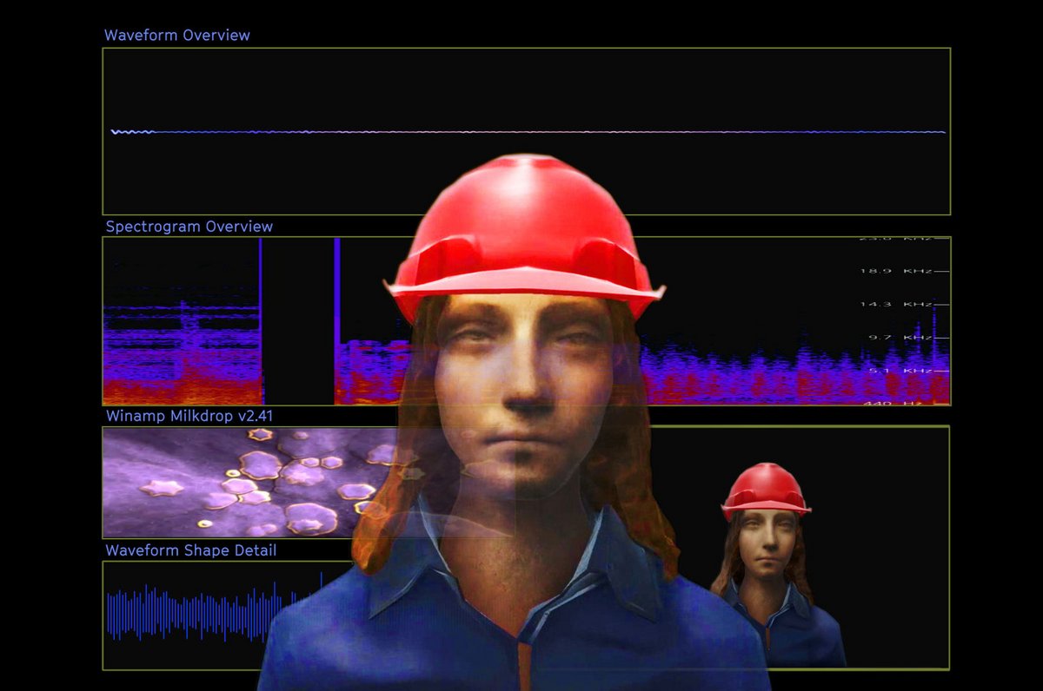This screenshot has height=691, width=1043.
Task: Select the "14.3 KHz" frequency label
Action: click(895, 304)
